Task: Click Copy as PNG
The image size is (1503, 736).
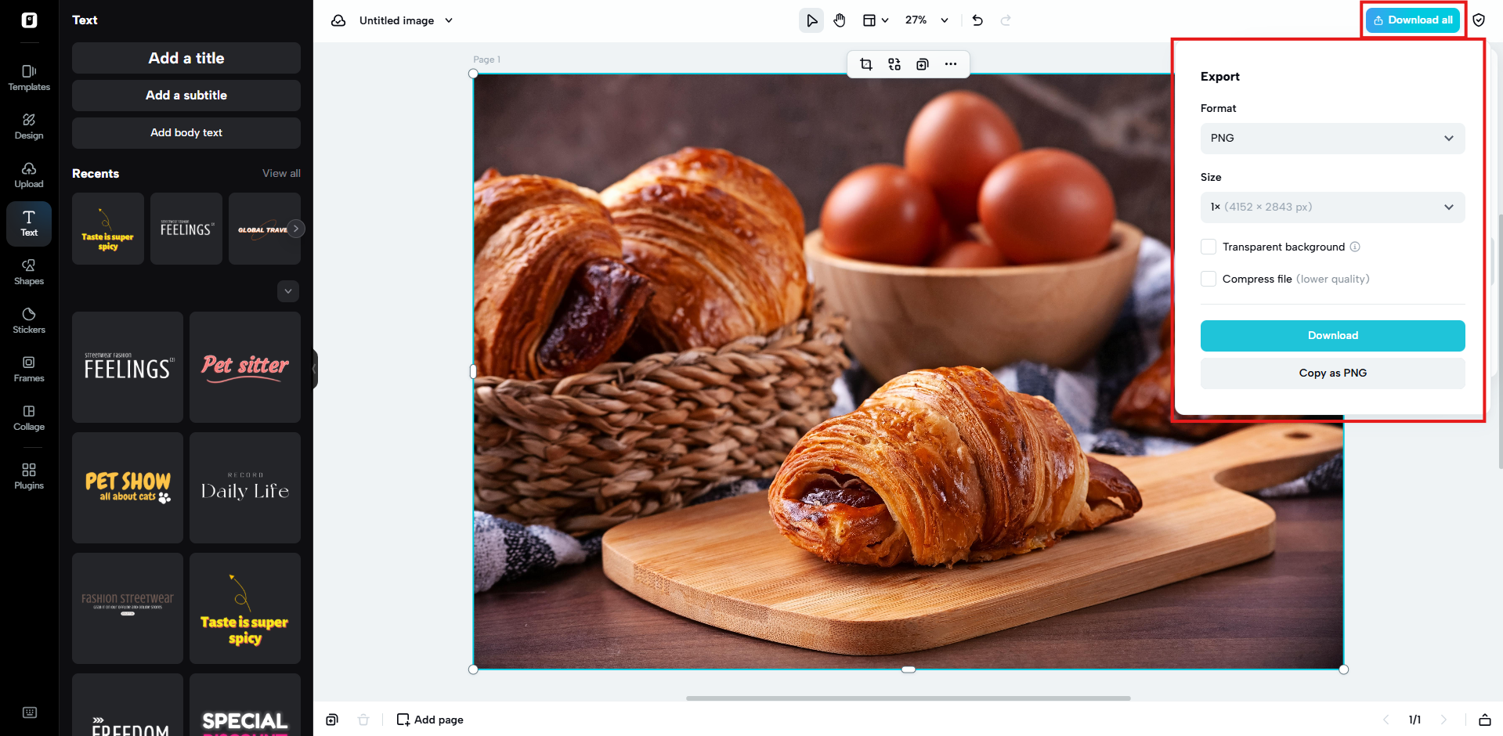Action: click(1332, 373)
